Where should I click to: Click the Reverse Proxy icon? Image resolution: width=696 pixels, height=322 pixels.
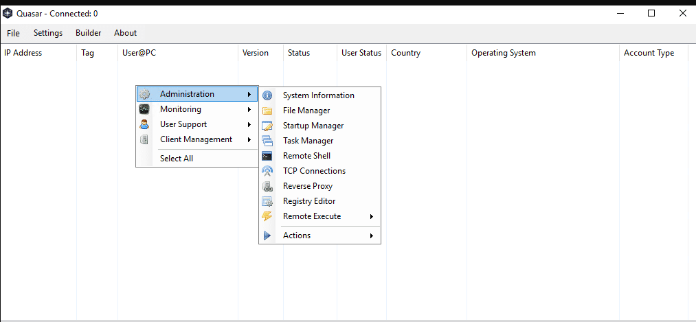[267, 186]
